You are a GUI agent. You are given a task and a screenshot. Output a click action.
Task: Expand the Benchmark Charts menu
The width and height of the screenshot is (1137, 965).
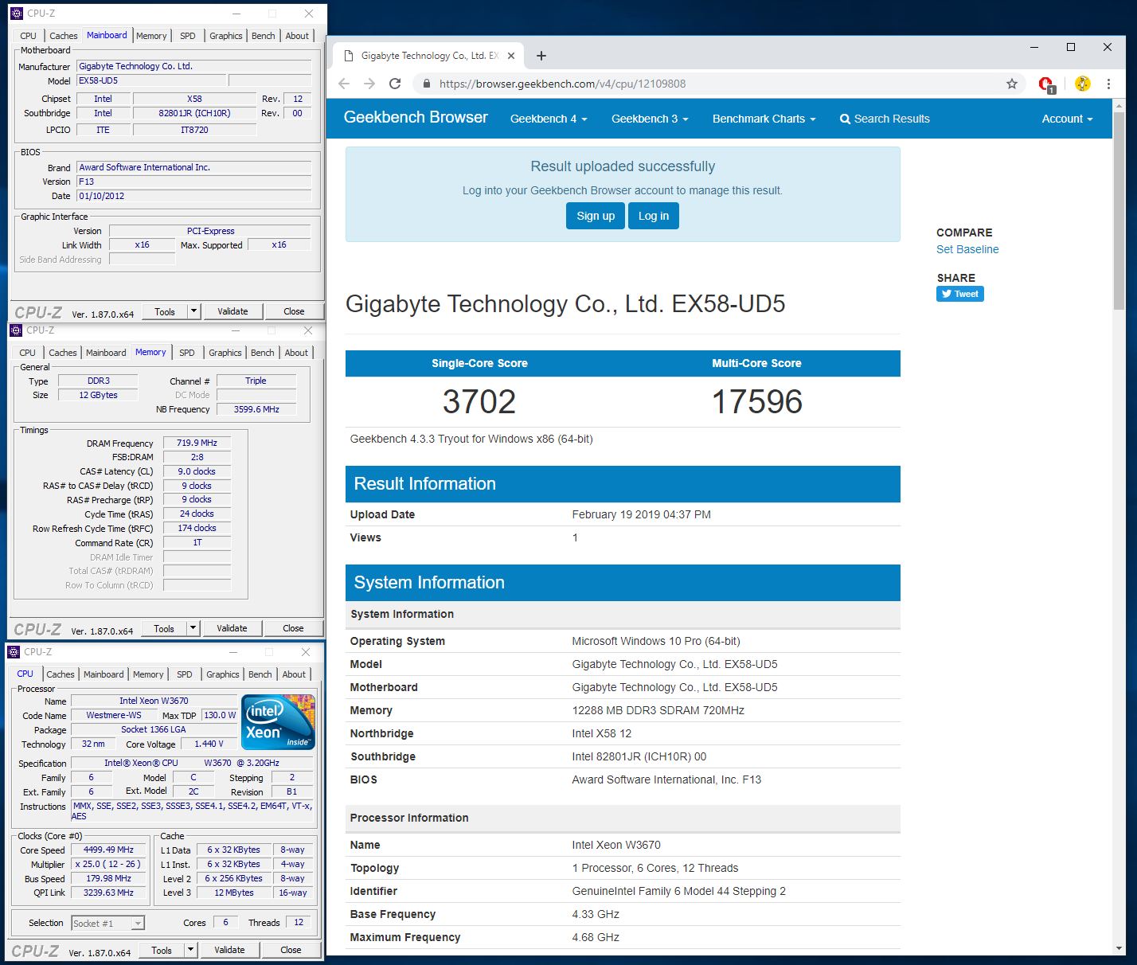[764, 119]
